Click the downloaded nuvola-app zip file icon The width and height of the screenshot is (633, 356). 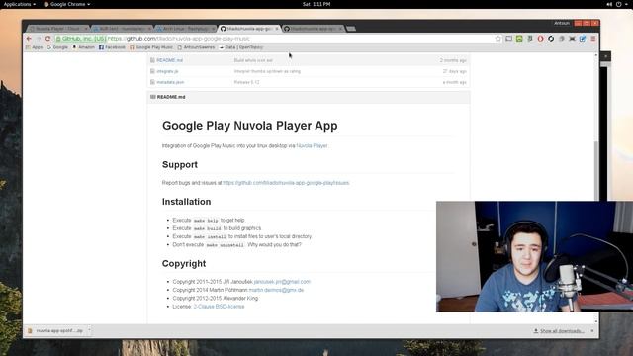tap(30, 330)
